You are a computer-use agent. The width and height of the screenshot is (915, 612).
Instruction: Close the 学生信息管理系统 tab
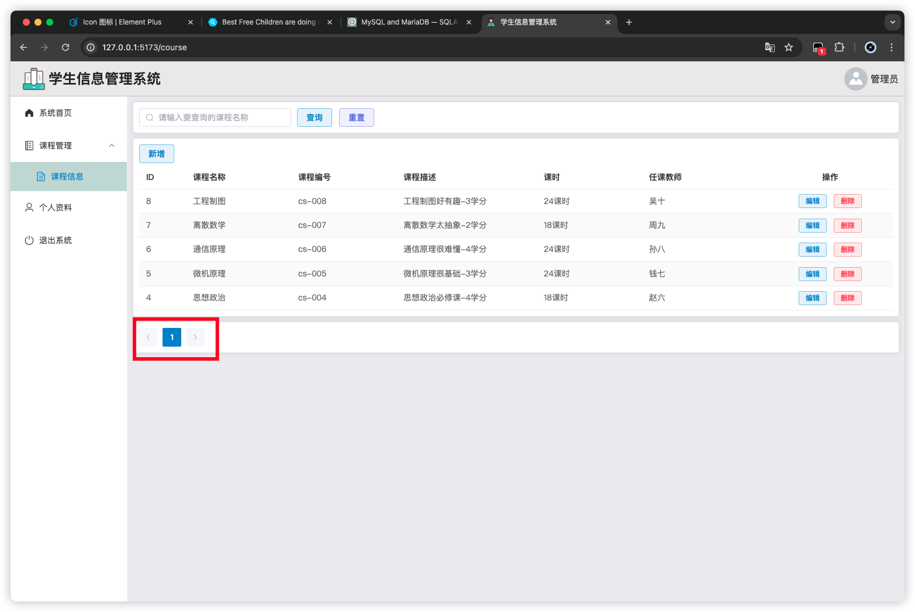click(608, 22)
